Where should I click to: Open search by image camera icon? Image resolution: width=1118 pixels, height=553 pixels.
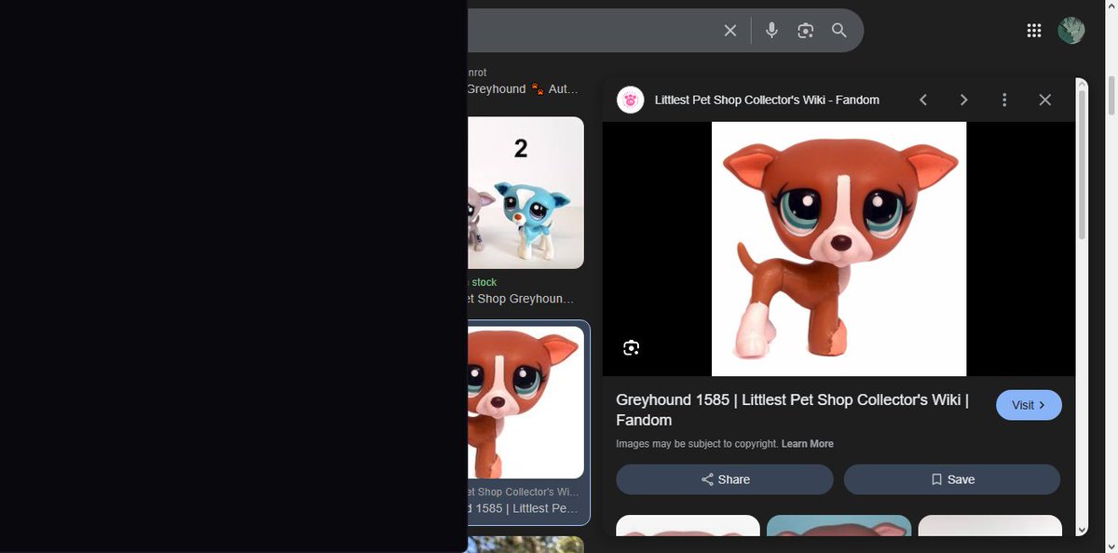pos(806,31)
